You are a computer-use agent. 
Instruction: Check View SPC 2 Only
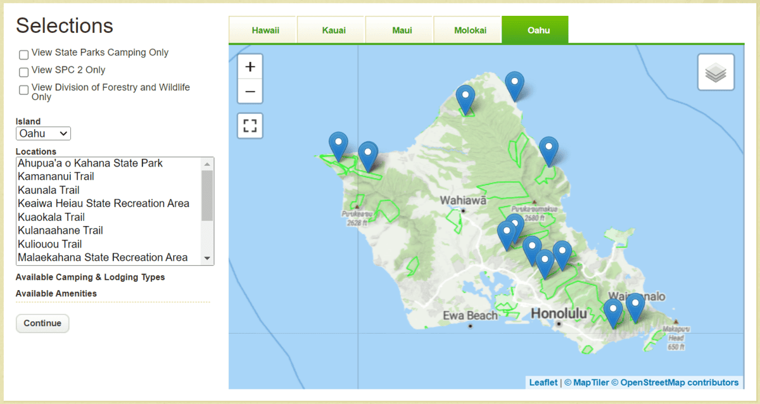23,72
